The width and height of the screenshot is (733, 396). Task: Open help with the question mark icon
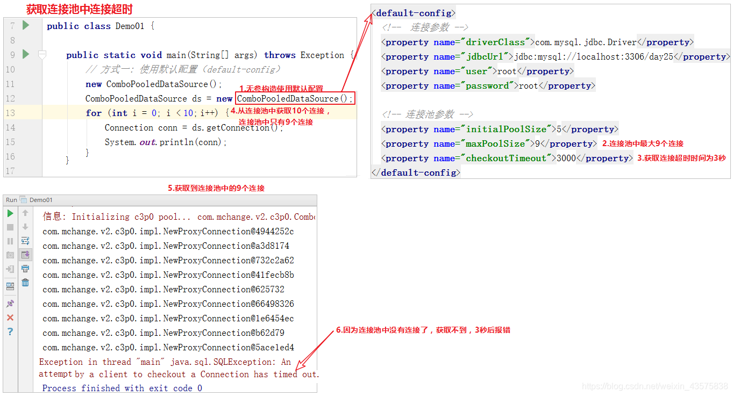[10, 332]
